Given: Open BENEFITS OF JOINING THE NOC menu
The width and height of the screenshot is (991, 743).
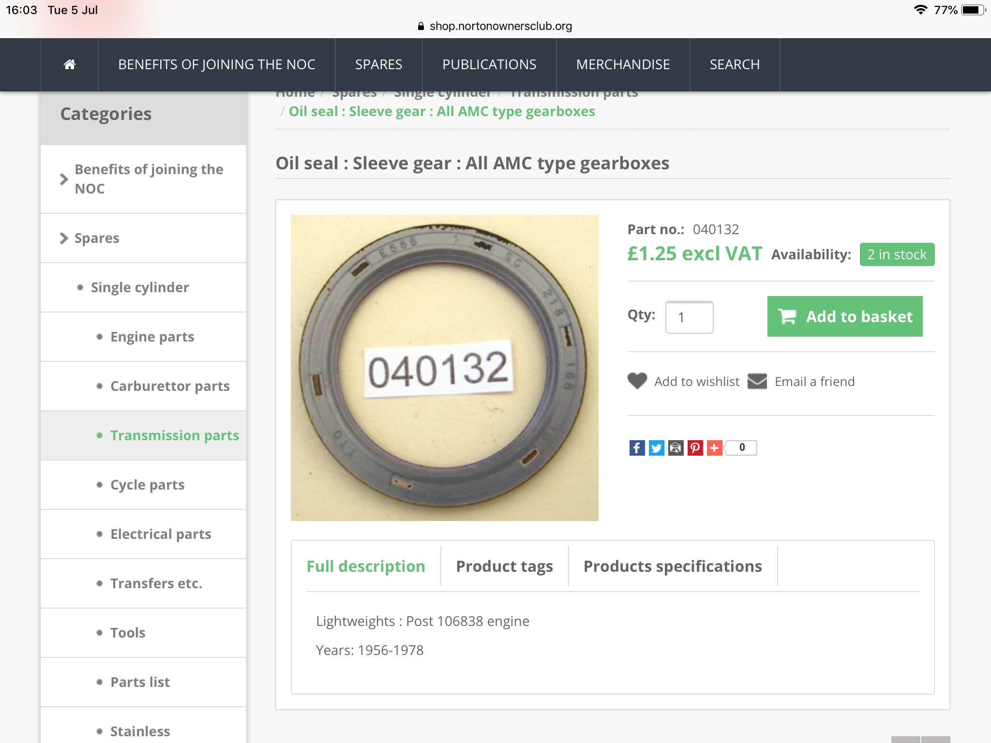Looking at the screenshot, I should click(x=217, y=64).
